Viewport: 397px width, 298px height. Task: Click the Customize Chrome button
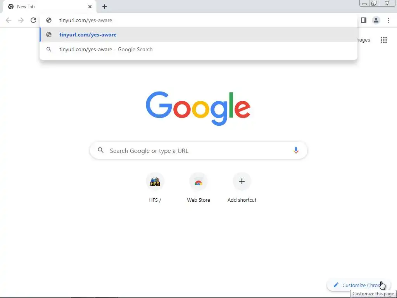[x=359, y=285]
